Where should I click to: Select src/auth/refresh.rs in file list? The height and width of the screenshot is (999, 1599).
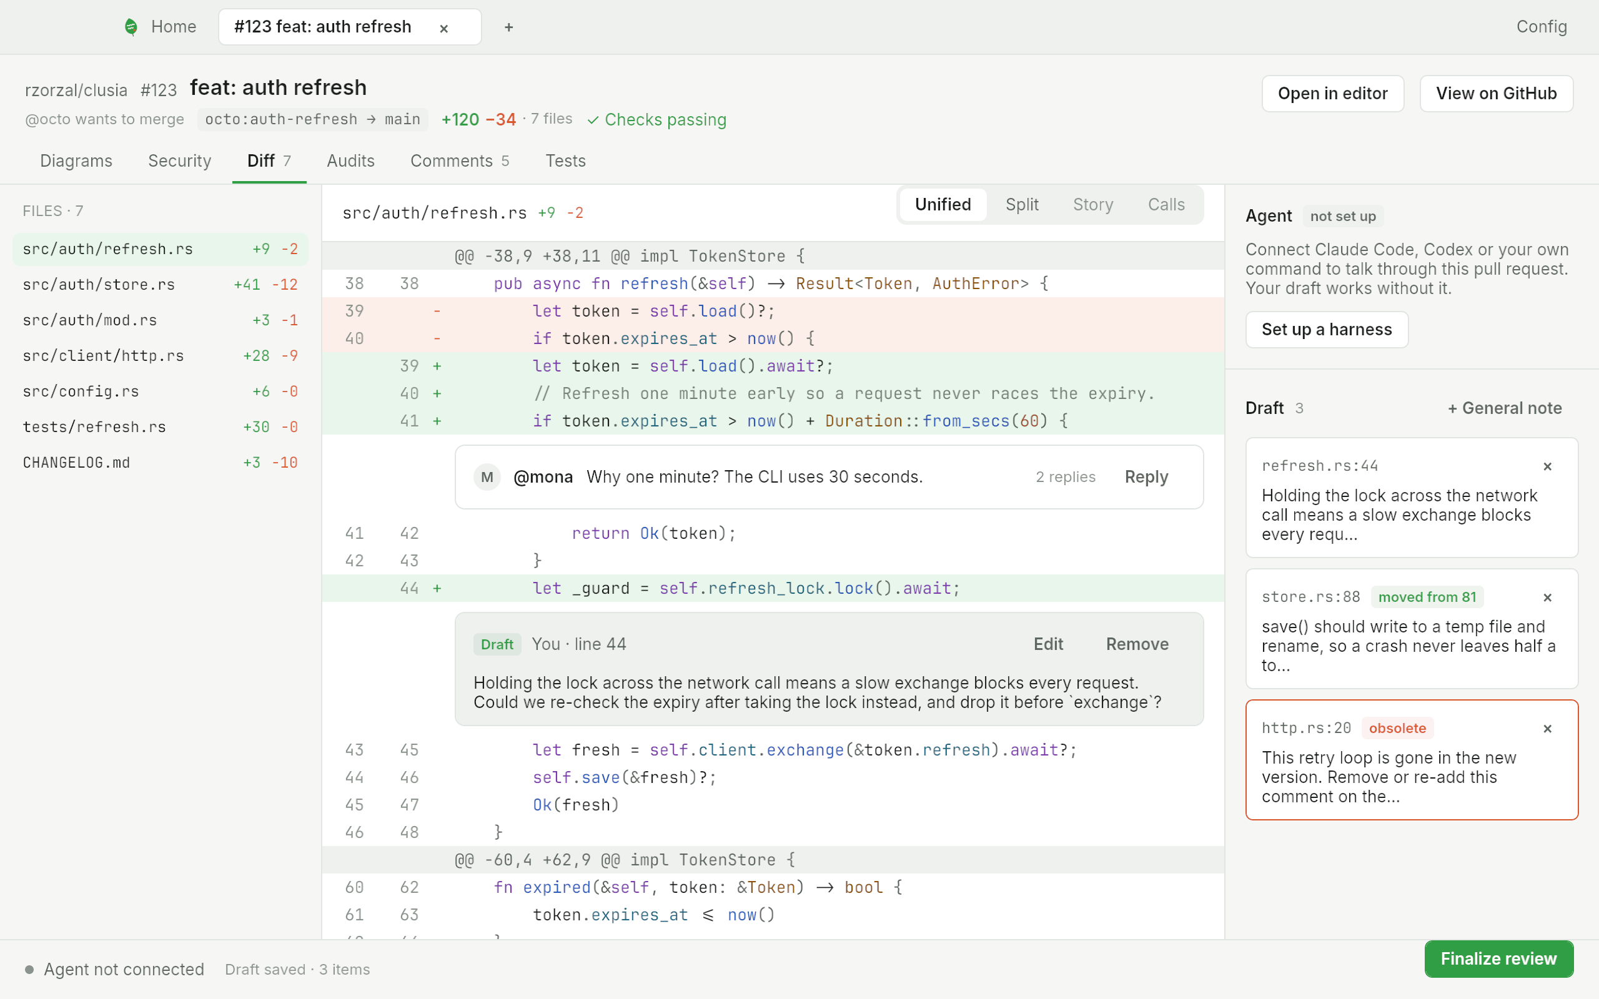pyautogui.click(x=161, y=249)
